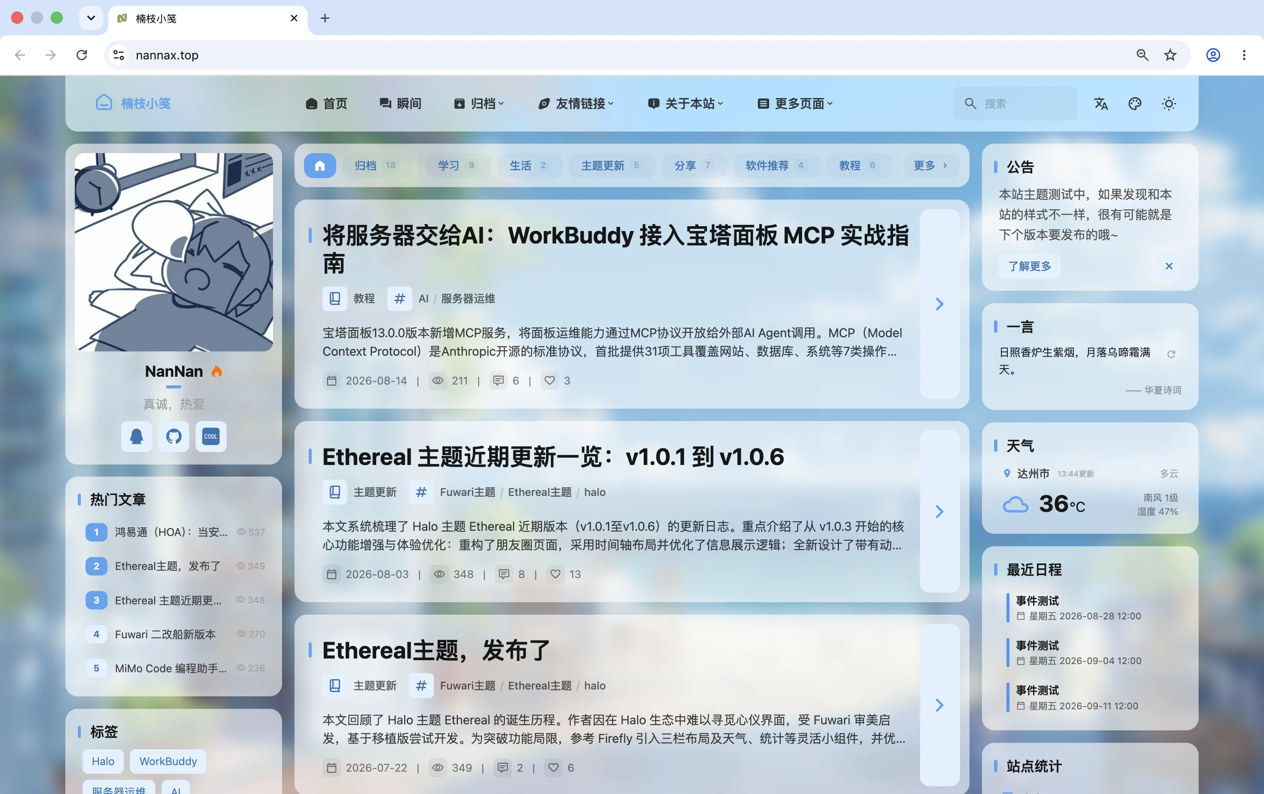Image resolution: width=1264 pixels, height=794 pixels.
Task: View site information icon in address bar
Action: click(x=119, y=55)
